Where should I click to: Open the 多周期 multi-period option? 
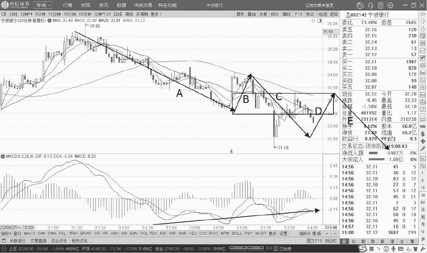(x=142, y=14)
